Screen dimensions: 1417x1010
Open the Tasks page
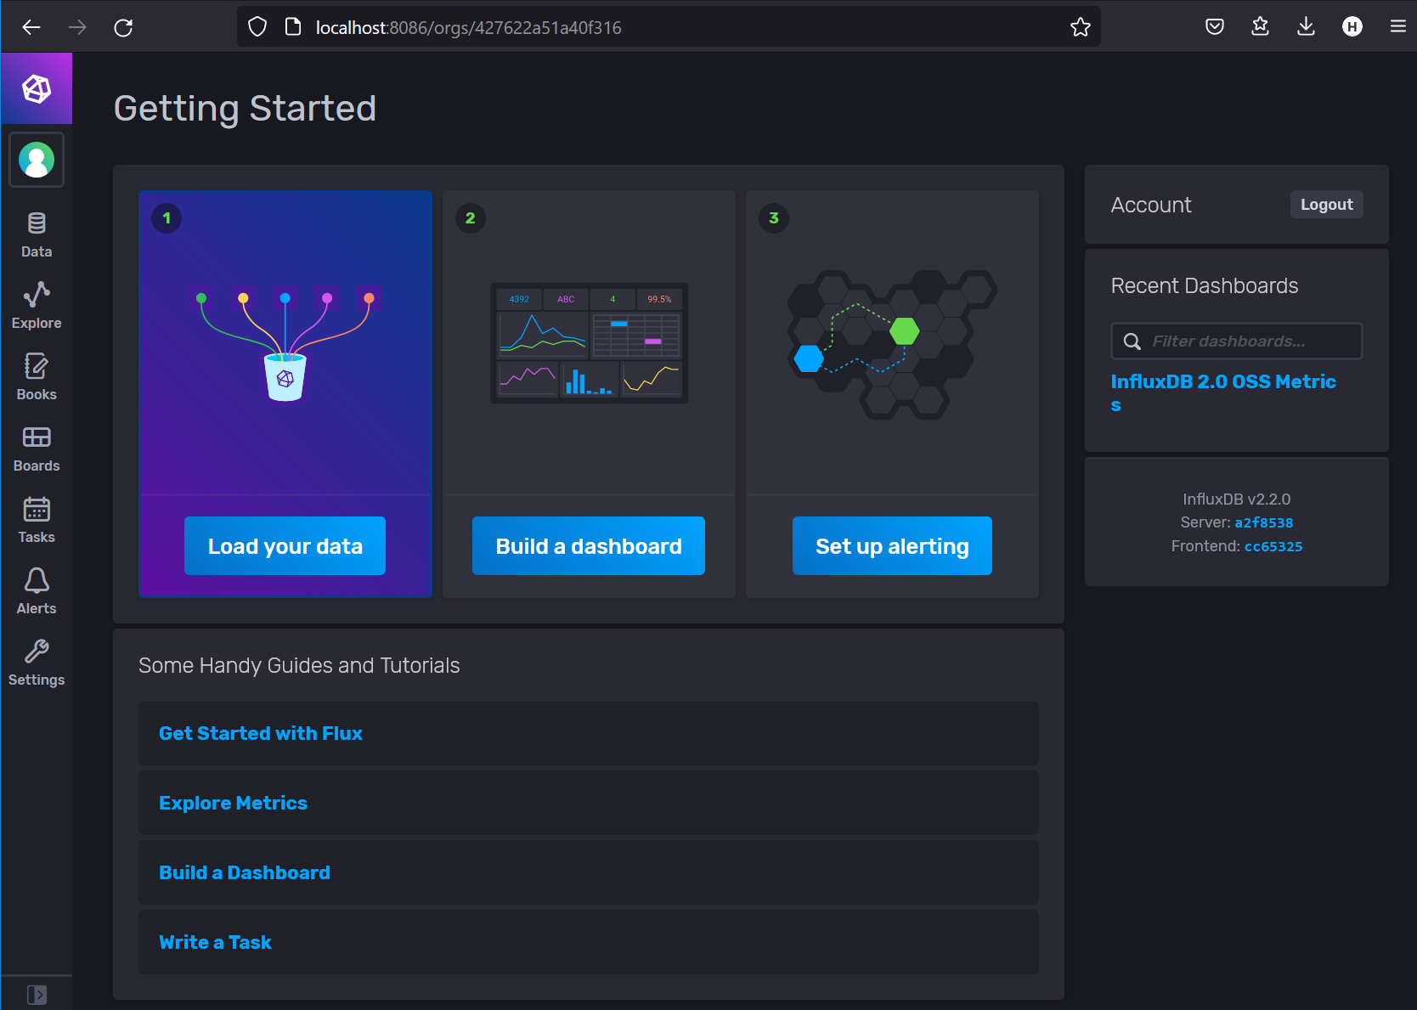[37, 520]
